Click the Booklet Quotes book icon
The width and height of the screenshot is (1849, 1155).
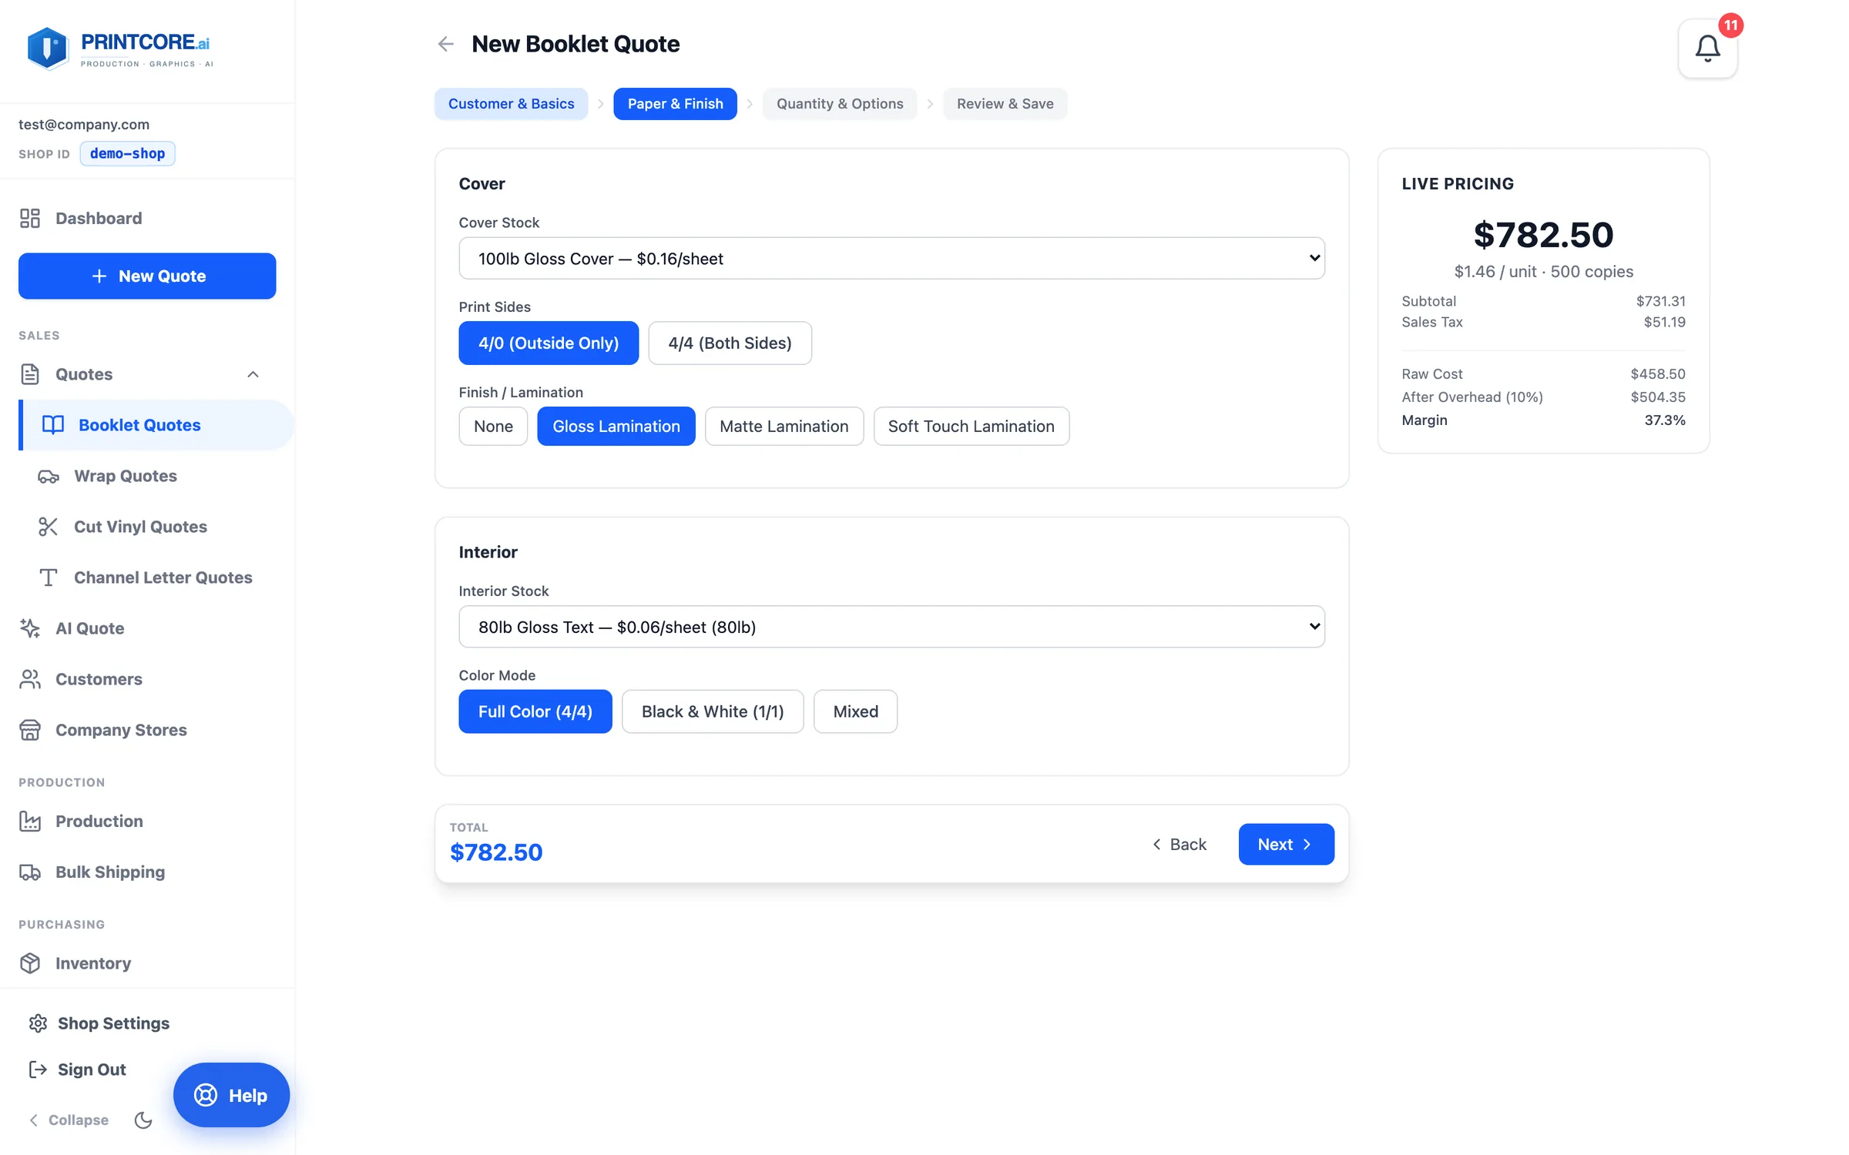52,425
